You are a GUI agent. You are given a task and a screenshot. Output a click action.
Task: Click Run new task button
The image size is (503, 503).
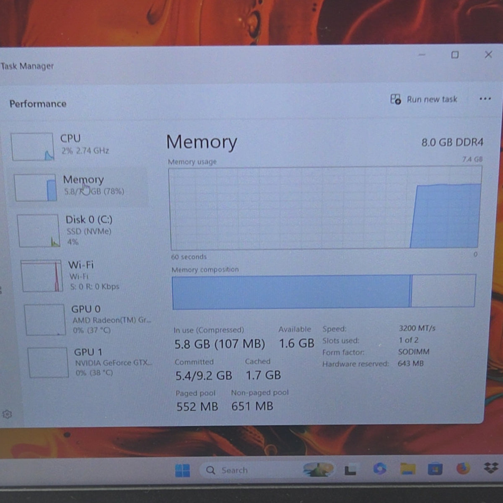point(424,99)
